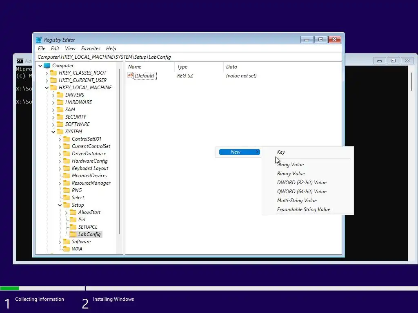
Task: Expand the DRIVERS key chevron
Action: 53,95
